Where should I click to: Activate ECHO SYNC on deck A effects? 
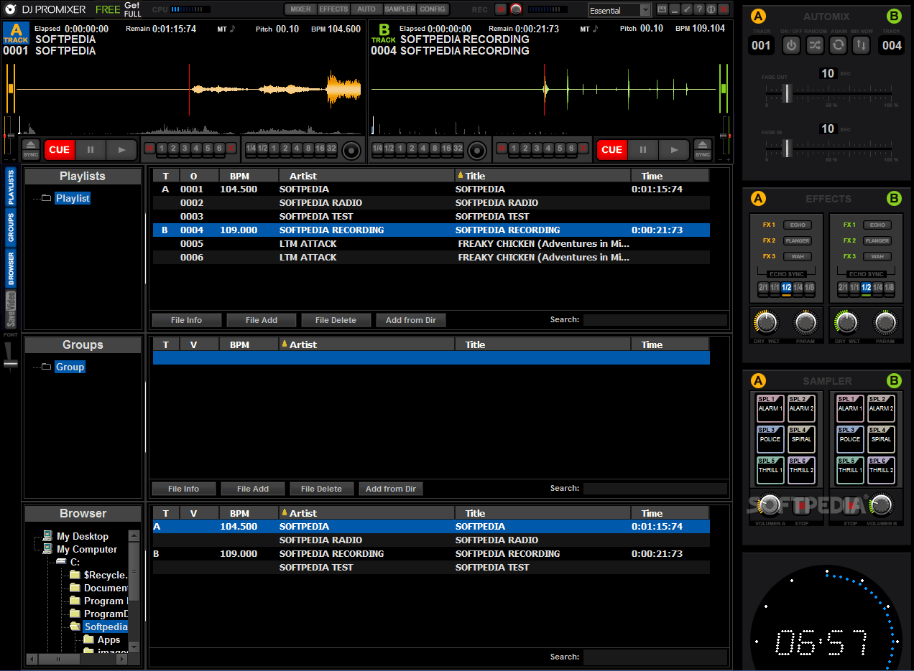coord(786,273)
